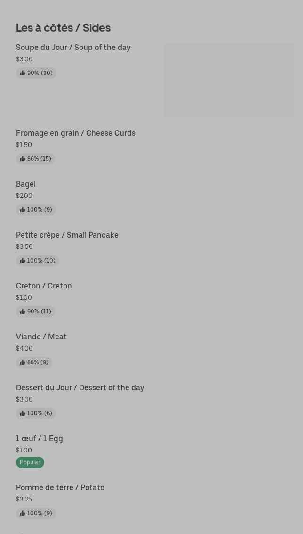Click the thumbs-up icon under Cheese Curds
This screenshot has height=534, width=303.
click(x=23, y=159)
